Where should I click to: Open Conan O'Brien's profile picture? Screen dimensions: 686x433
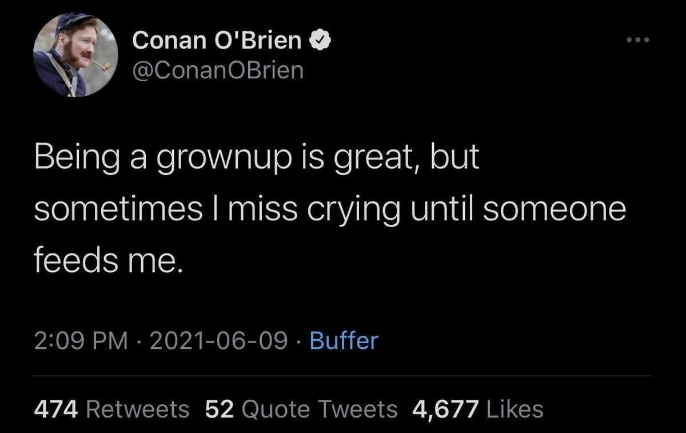tap(76, 55)
